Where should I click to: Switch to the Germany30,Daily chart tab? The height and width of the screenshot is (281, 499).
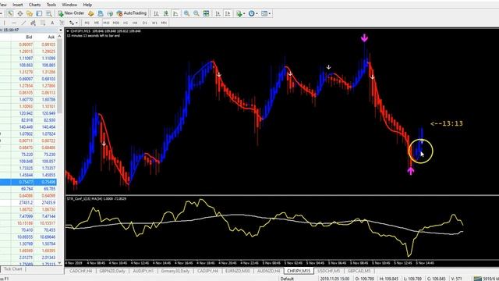click(175, 271)
